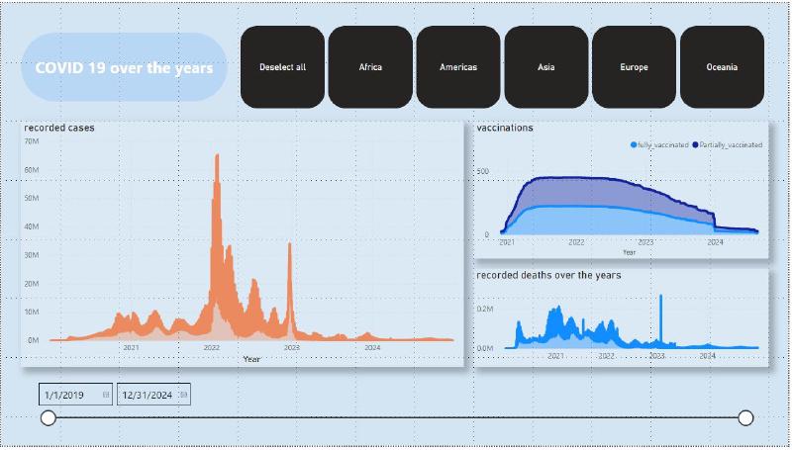Click the right handle of date slider

(745, 418)
